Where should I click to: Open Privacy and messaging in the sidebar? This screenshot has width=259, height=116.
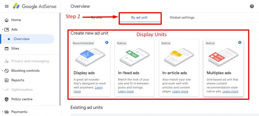tap(30, 61)
